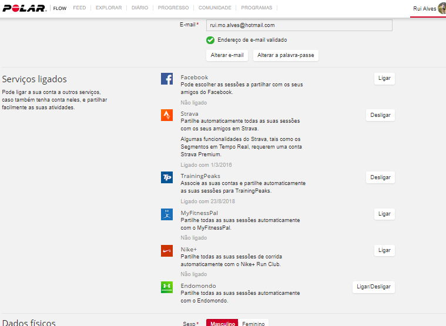The image size is (446, 326).
Task: Click 'Não ligado' under Facebook
Action: [x=194, y=103]
